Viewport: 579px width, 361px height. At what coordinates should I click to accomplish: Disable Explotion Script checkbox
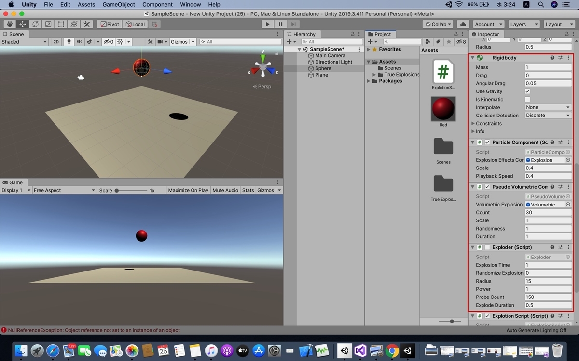[487, 316]
